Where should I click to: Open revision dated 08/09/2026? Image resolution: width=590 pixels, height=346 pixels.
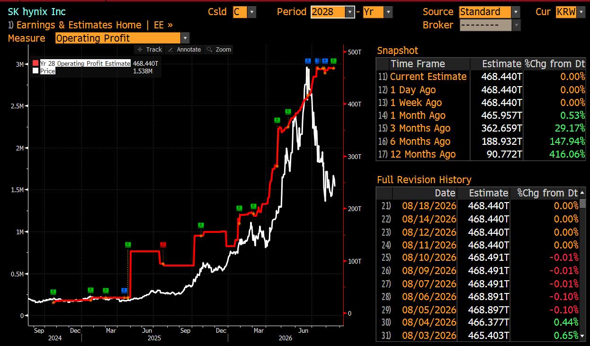pyautogui.click(x=477, y=271)
